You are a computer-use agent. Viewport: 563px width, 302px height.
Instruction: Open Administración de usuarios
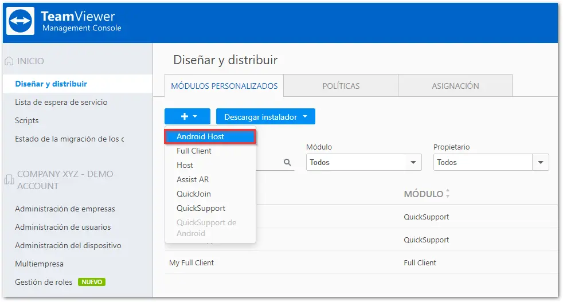63,227
